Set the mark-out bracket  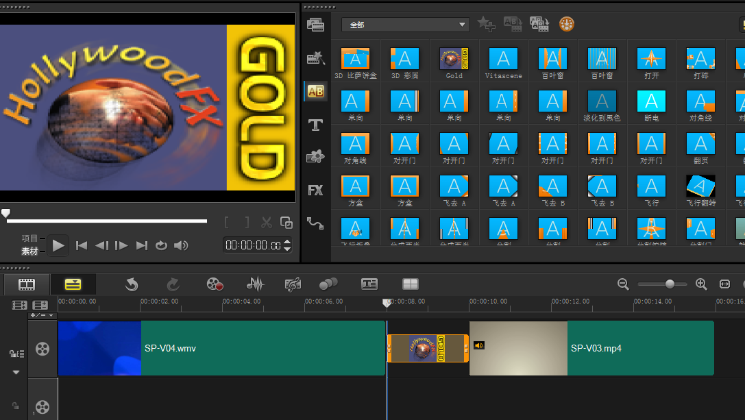(247, 223)
